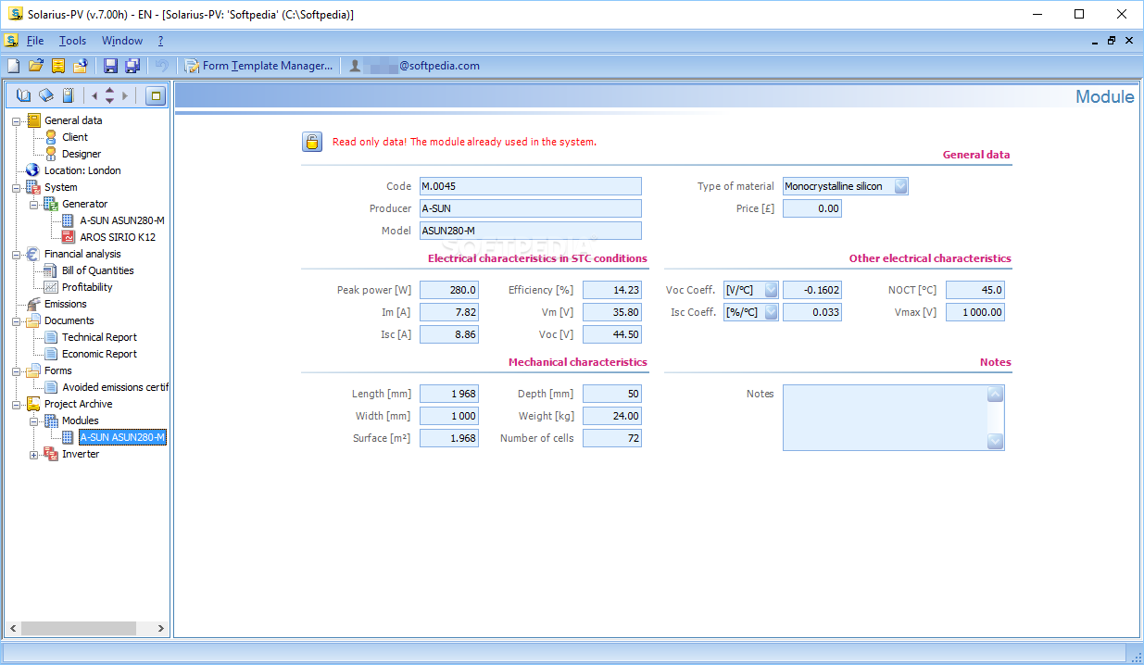This screenshot has width=1144, height=665.
Task: Save the project with the floppy disk icon
Action: click(x=110, y=66)
